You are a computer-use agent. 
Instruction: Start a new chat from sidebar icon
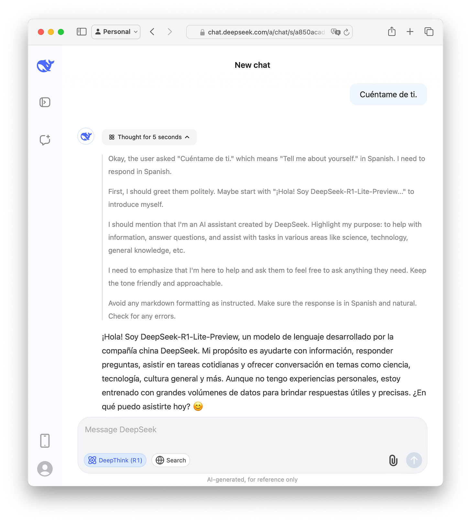pos(45,140)
